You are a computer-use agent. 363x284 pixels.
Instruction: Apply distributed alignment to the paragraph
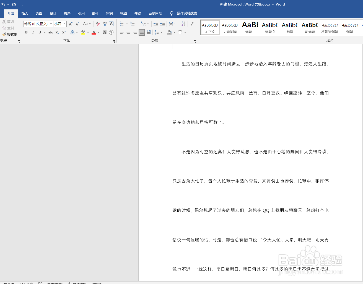[148, 32]
